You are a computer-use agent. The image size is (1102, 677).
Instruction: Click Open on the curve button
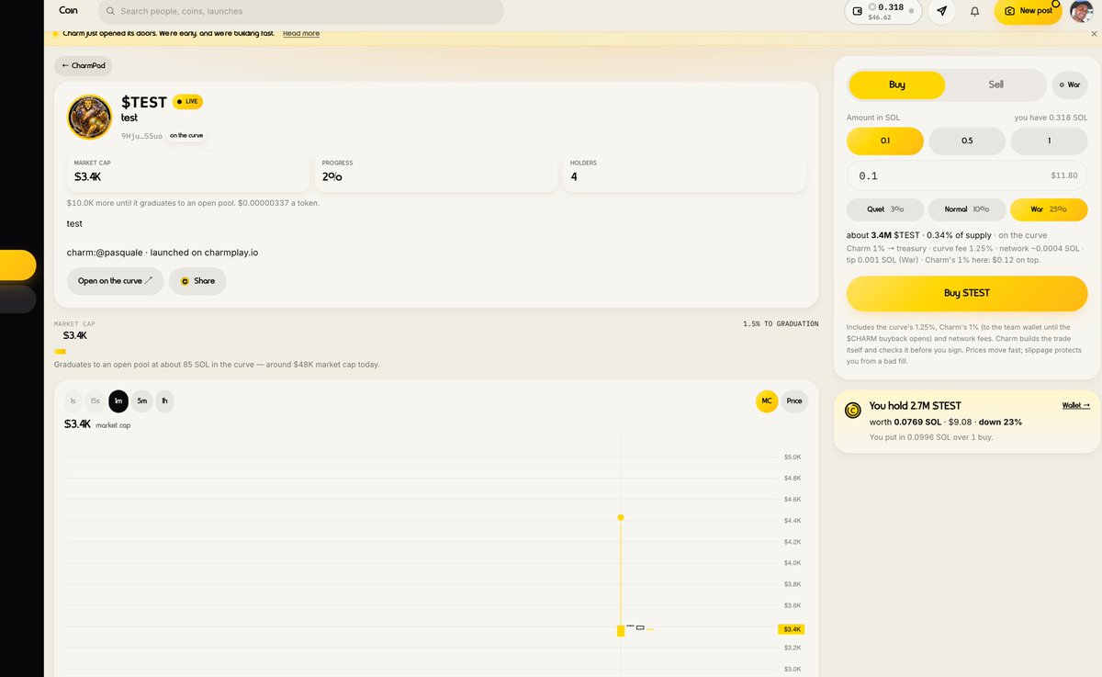pyautogui.click(x=115, y=281)
